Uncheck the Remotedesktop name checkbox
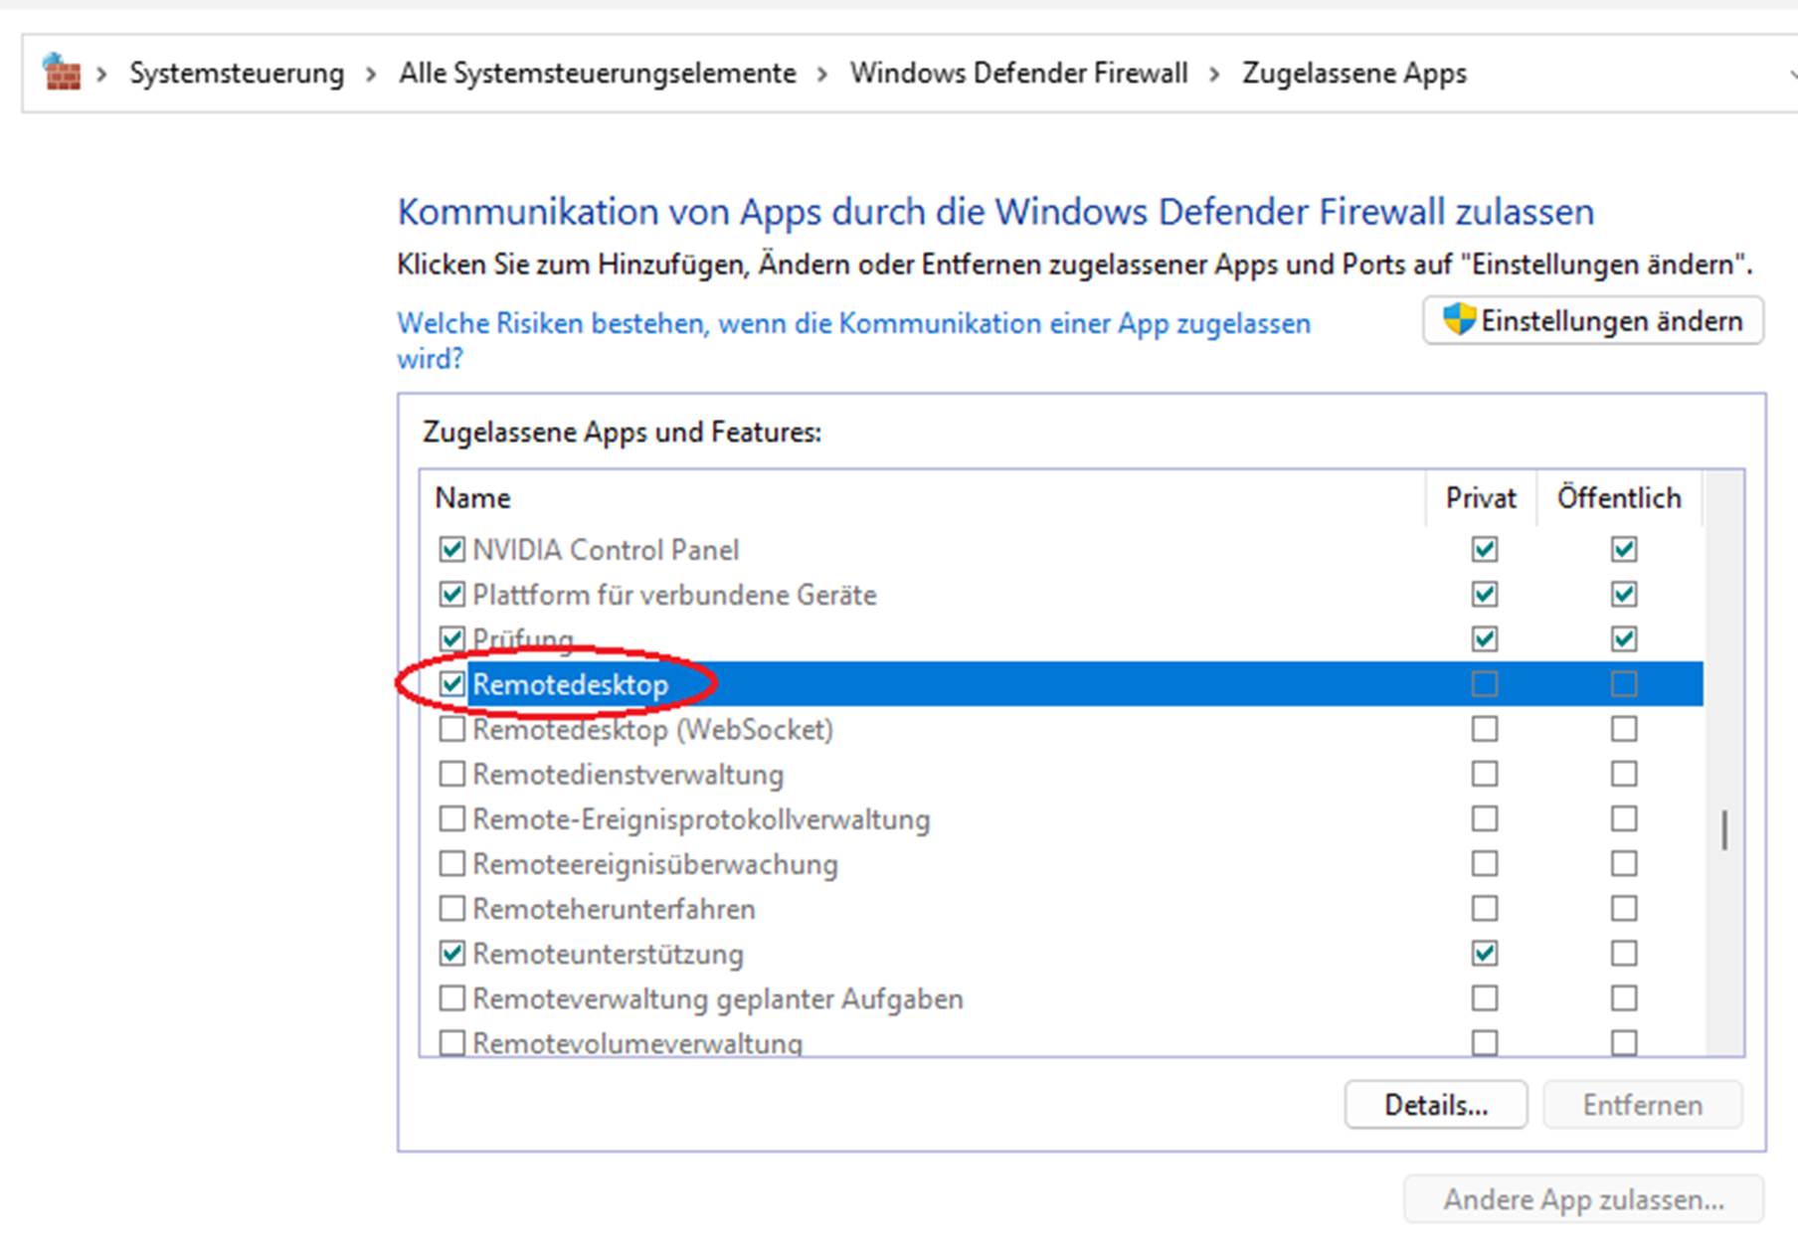1798x1259 pixels. pyautogui.click(x=452, y=683)
